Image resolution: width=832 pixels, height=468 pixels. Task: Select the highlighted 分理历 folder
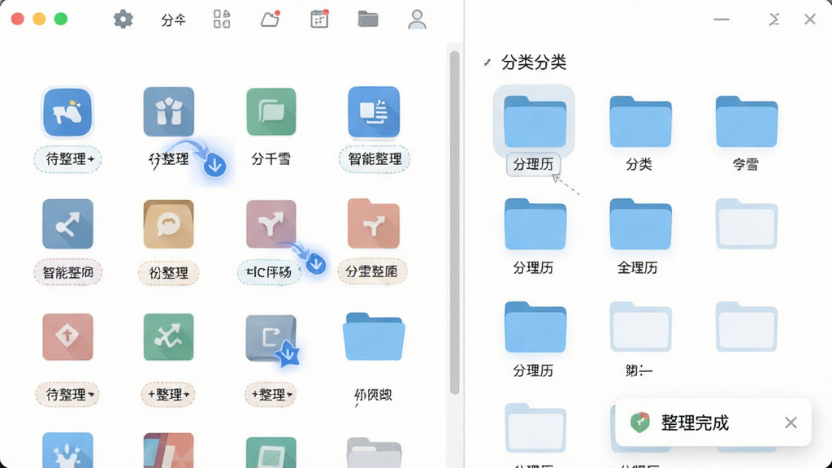[x=535, y=122]
